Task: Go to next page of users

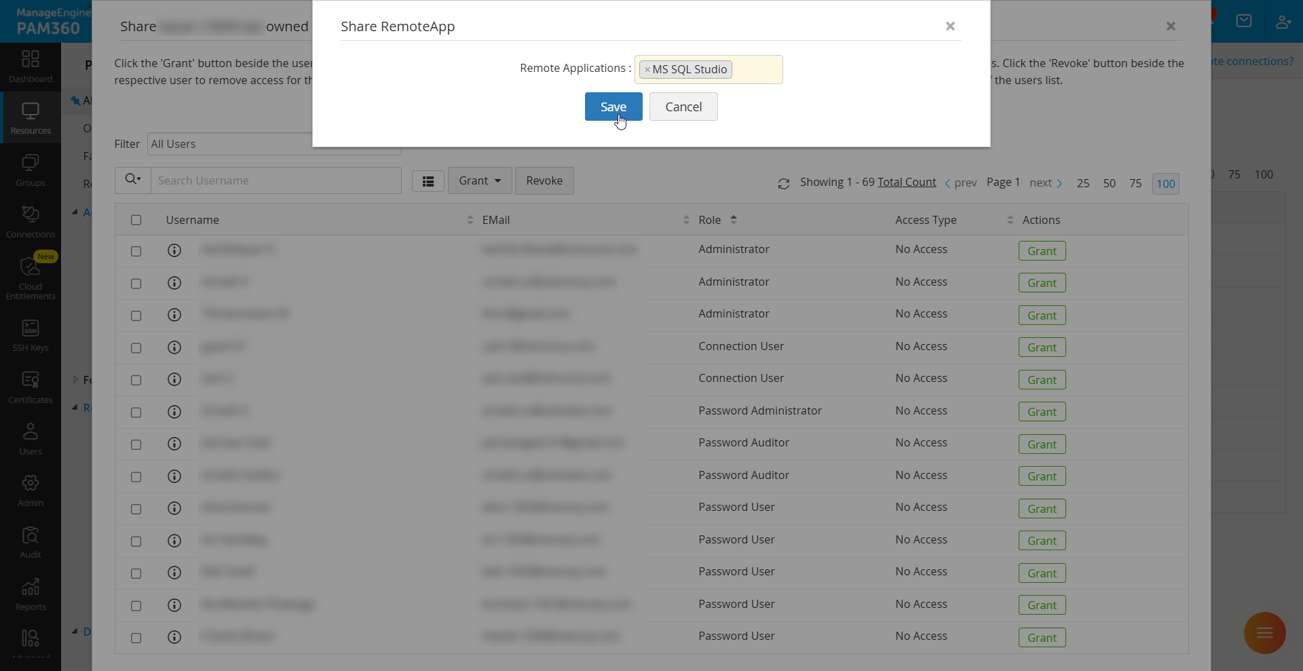Action: point(1045,183)
